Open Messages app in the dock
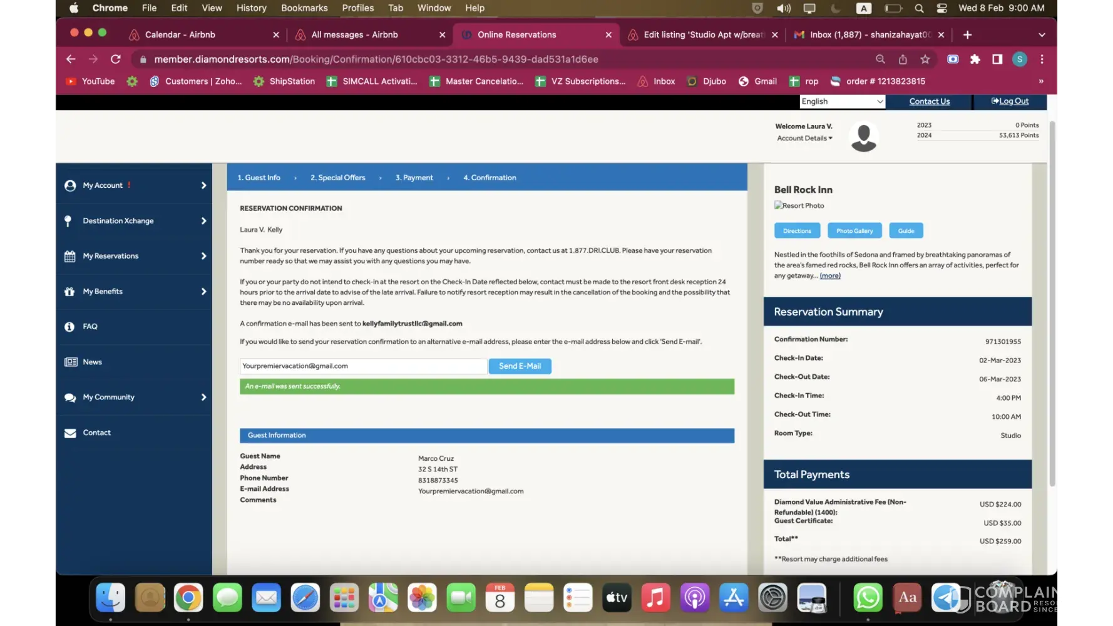 pos(227,598)
